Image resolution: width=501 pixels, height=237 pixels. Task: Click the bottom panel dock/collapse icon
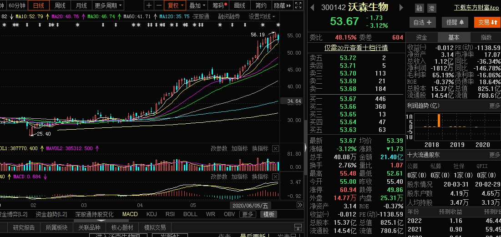298,228
